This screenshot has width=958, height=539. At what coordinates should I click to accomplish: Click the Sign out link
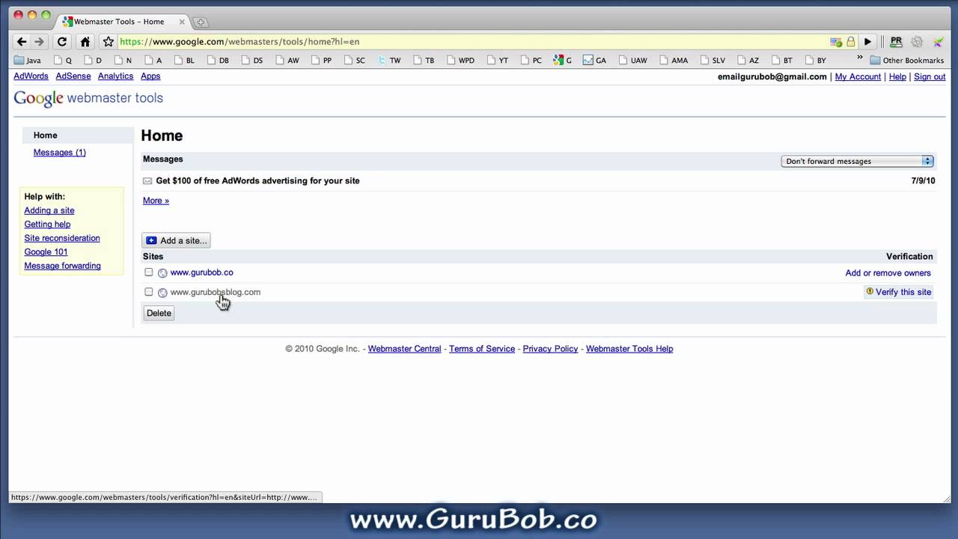930,77
